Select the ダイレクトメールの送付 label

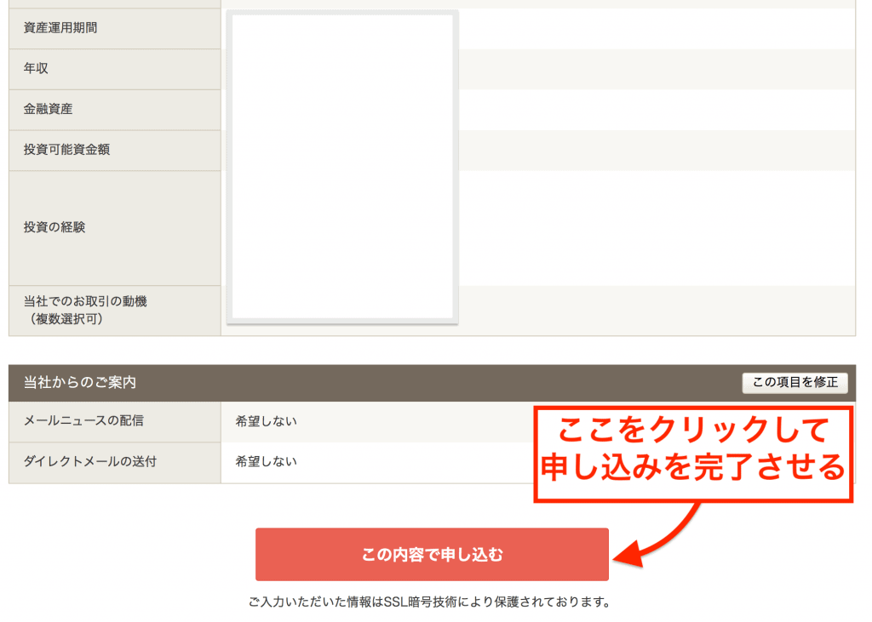90,461
